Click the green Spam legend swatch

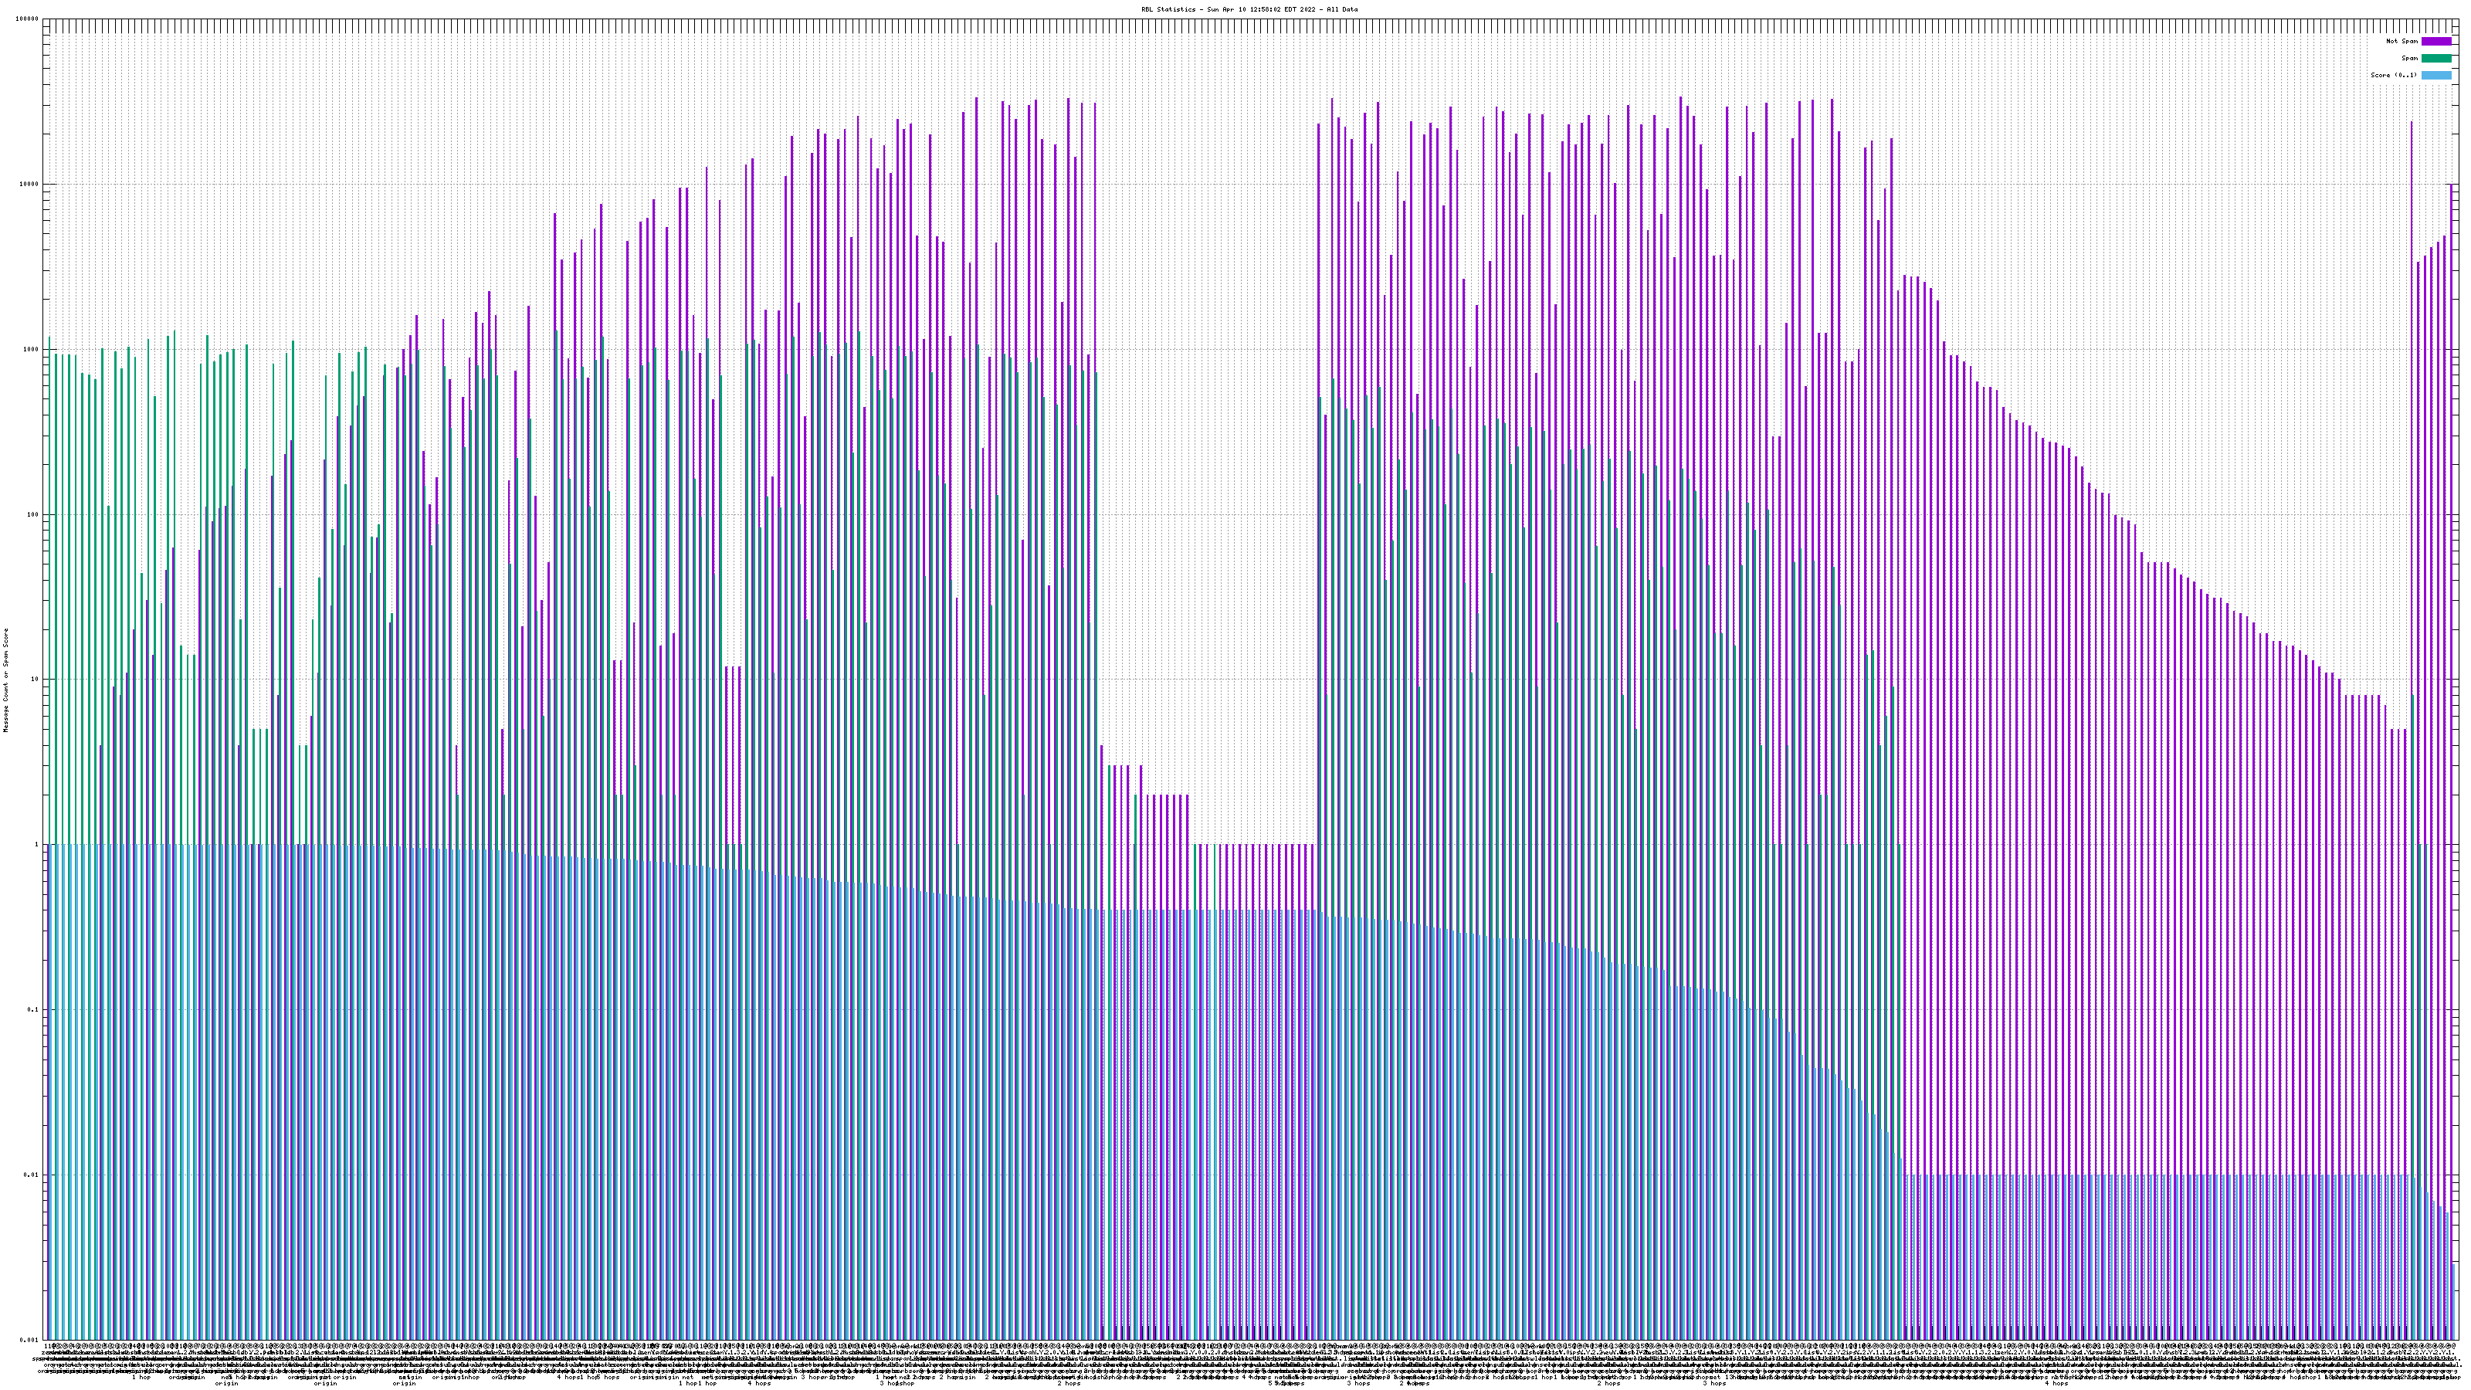click(2435, 59)
